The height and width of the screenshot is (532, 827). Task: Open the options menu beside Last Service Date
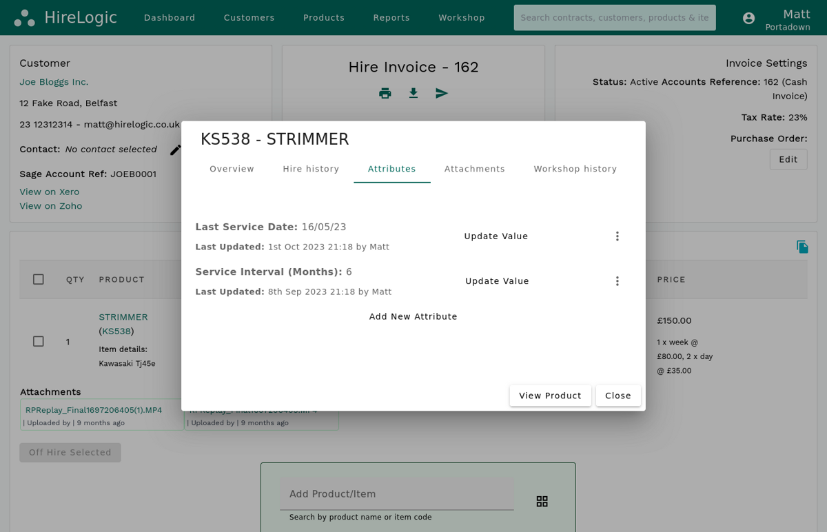pyautogui.click(x=617, y=236)
